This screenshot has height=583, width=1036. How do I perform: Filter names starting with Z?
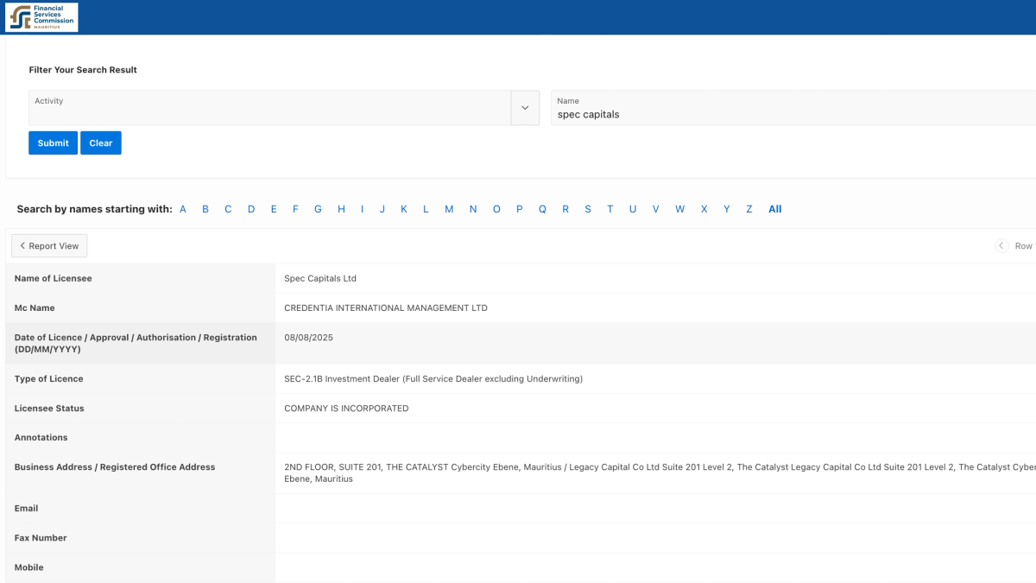(749, 209)
